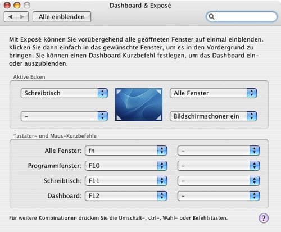Open the mouse shortcut dropdown for Dashboard
The height and width of the screenshot is (232, 281).
tap(219, 196)
